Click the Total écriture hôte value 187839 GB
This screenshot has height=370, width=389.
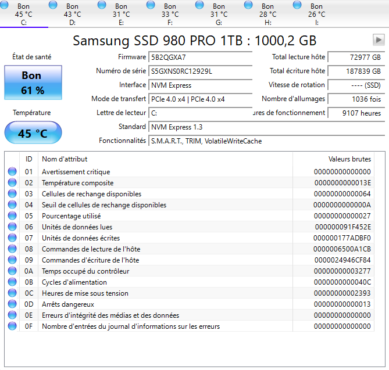point(356,71)
